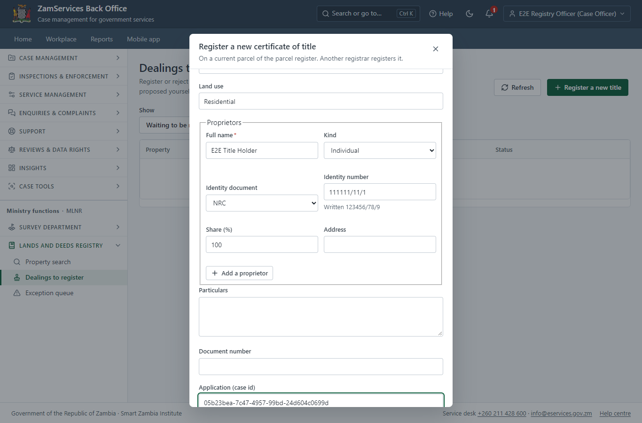Click the Register a new title button
The width and height of the screenshot is (642, 423).
(587, 87)
